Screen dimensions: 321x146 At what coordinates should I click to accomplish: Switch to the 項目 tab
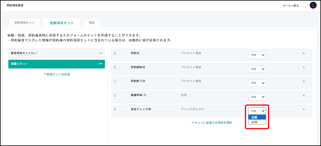[92, 23]
